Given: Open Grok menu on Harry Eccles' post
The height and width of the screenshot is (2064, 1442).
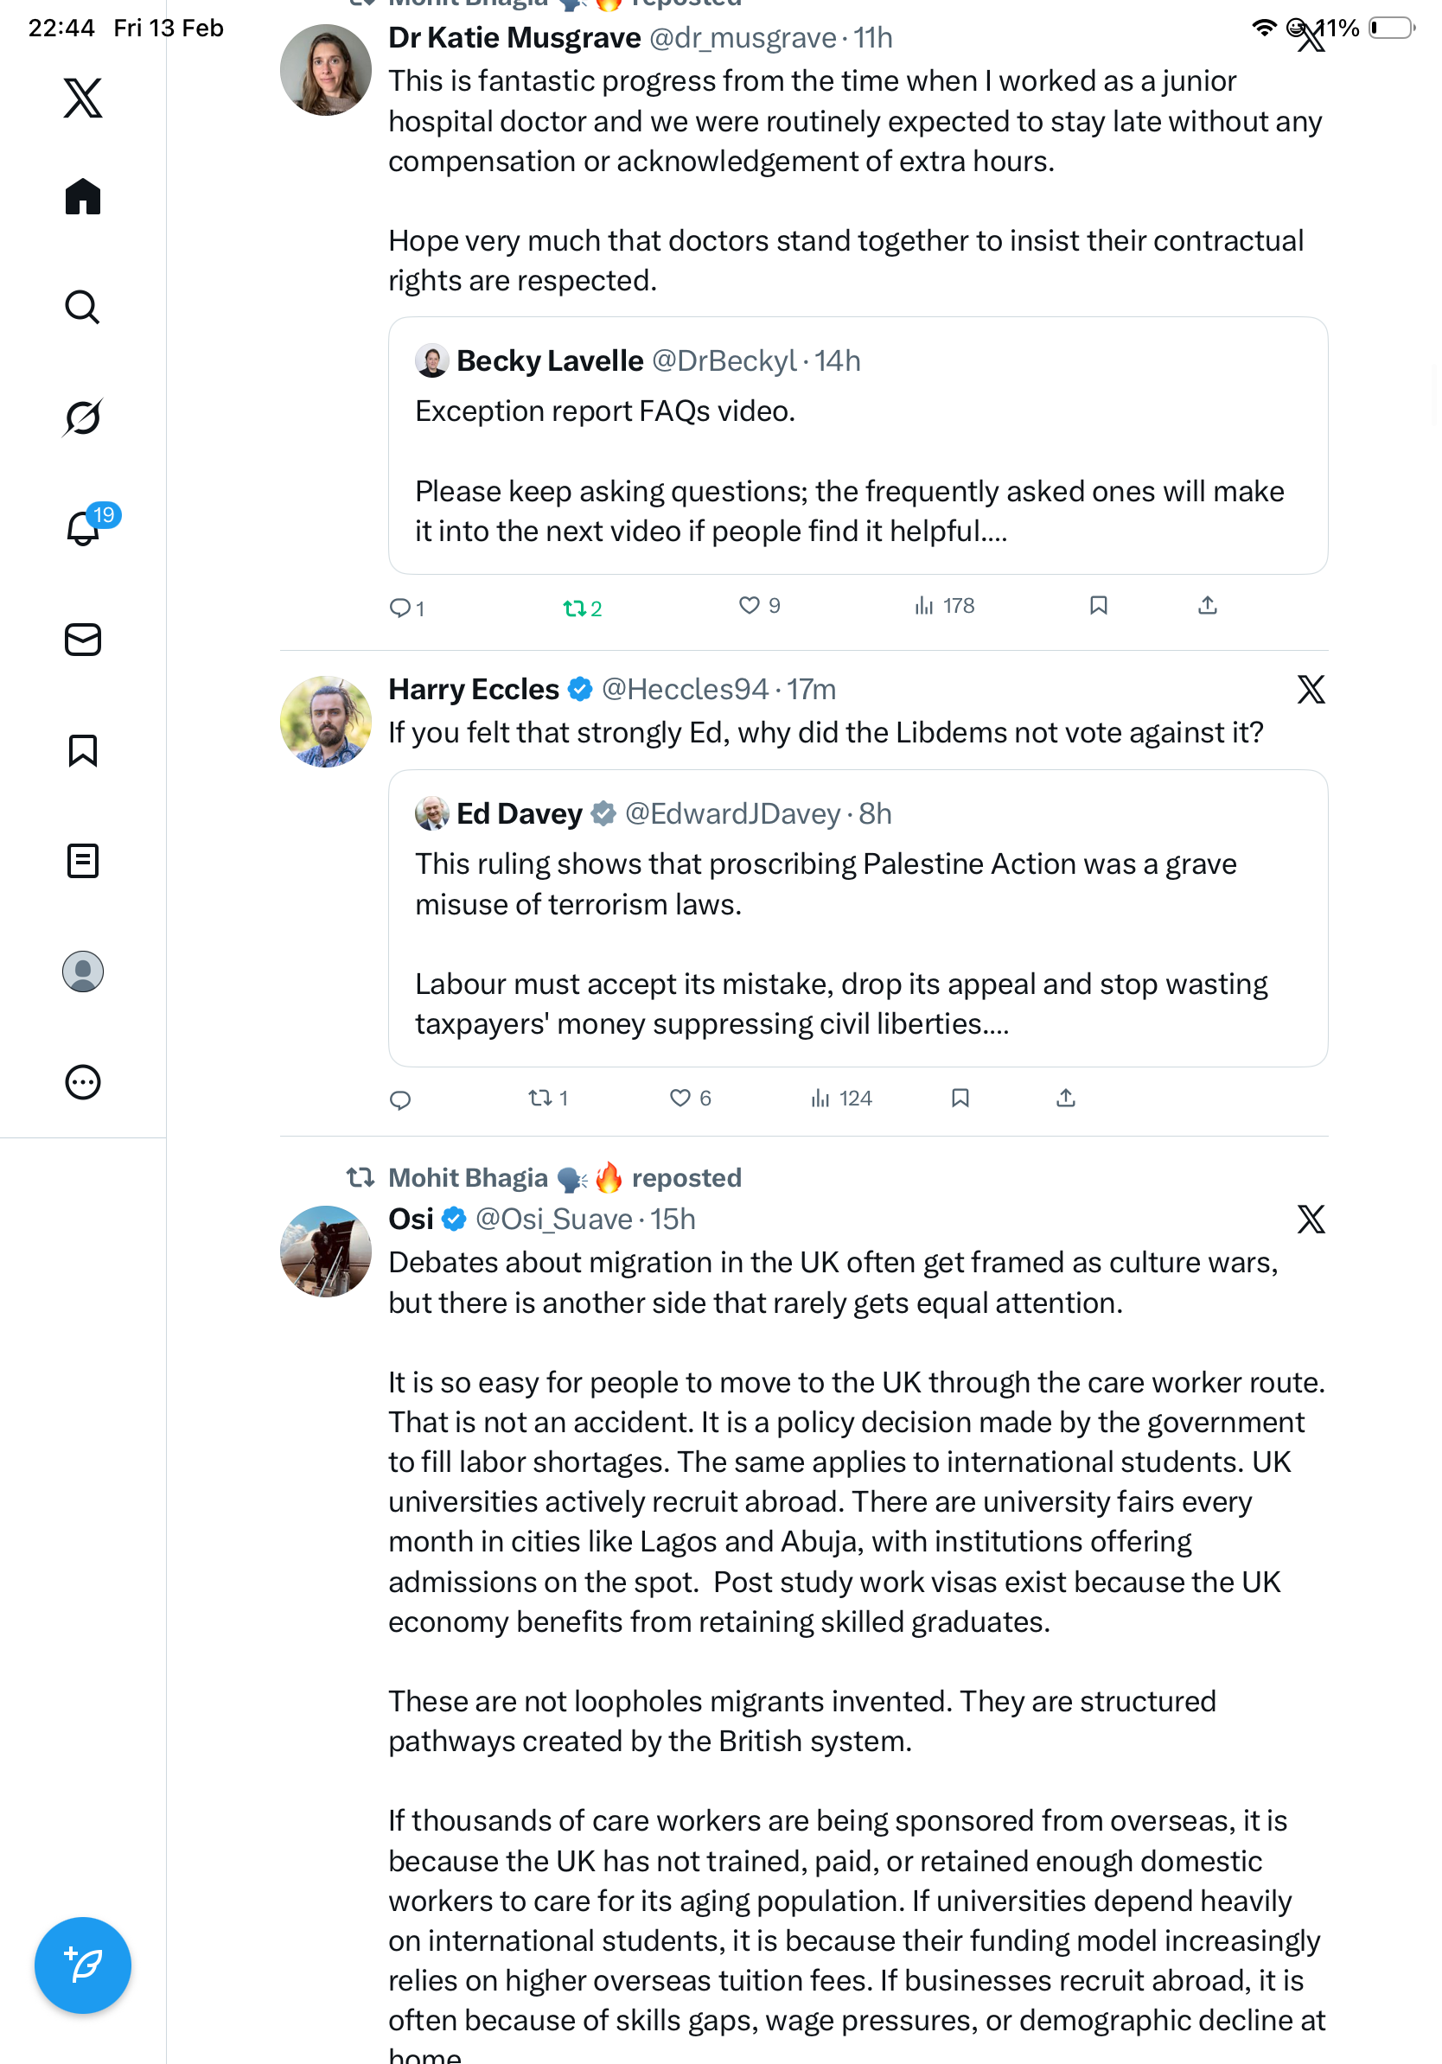Looking at the screenshot, I should point(1311,690).
